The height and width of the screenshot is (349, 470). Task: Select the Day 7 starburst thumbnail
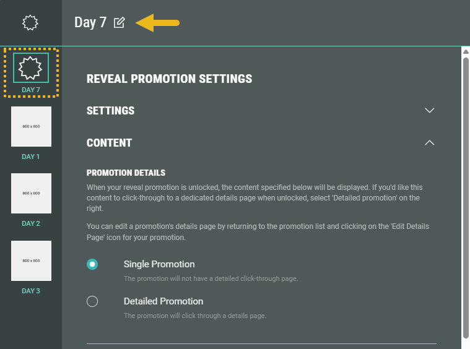pos(30,67)
